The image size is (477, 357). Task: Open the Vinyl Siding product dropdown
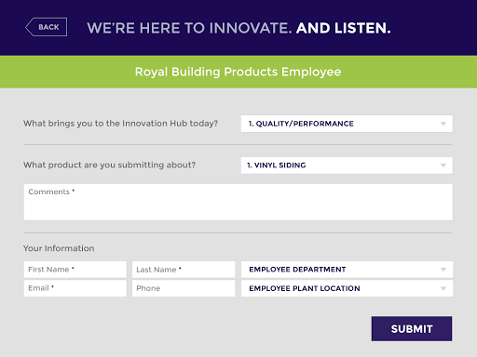pyautogui.click(x=347, y=165)
